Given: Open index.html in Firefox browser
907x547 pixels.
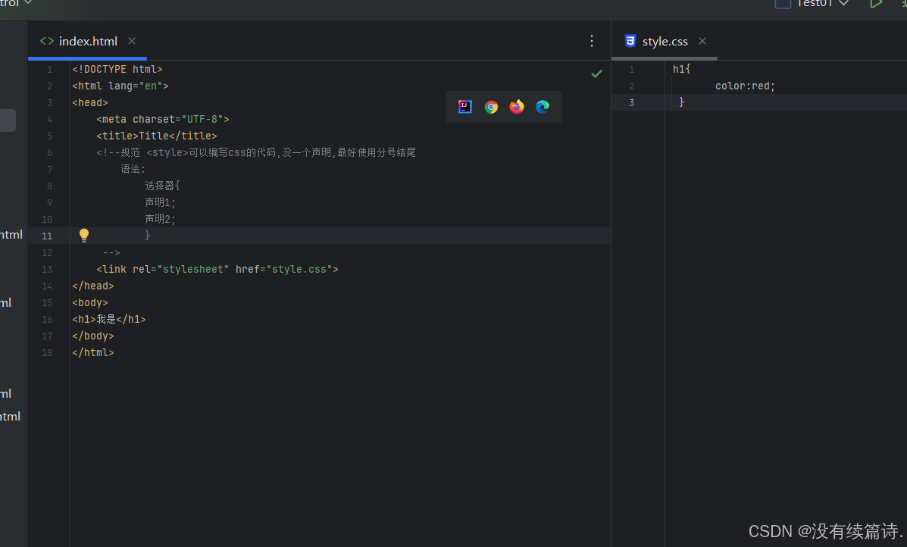Looking at the screenshot, I should pyautogui.click(x=517, y=107).
